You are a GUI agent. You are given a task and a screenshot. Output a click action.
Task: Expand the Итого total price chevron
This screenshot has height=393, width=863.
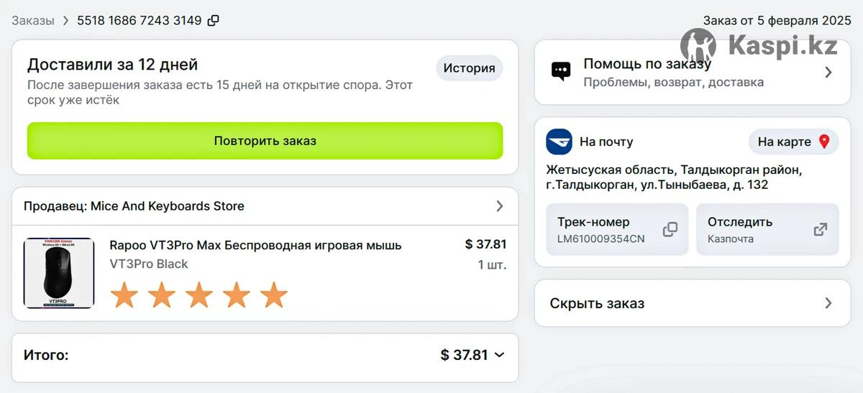click(500, 355)
